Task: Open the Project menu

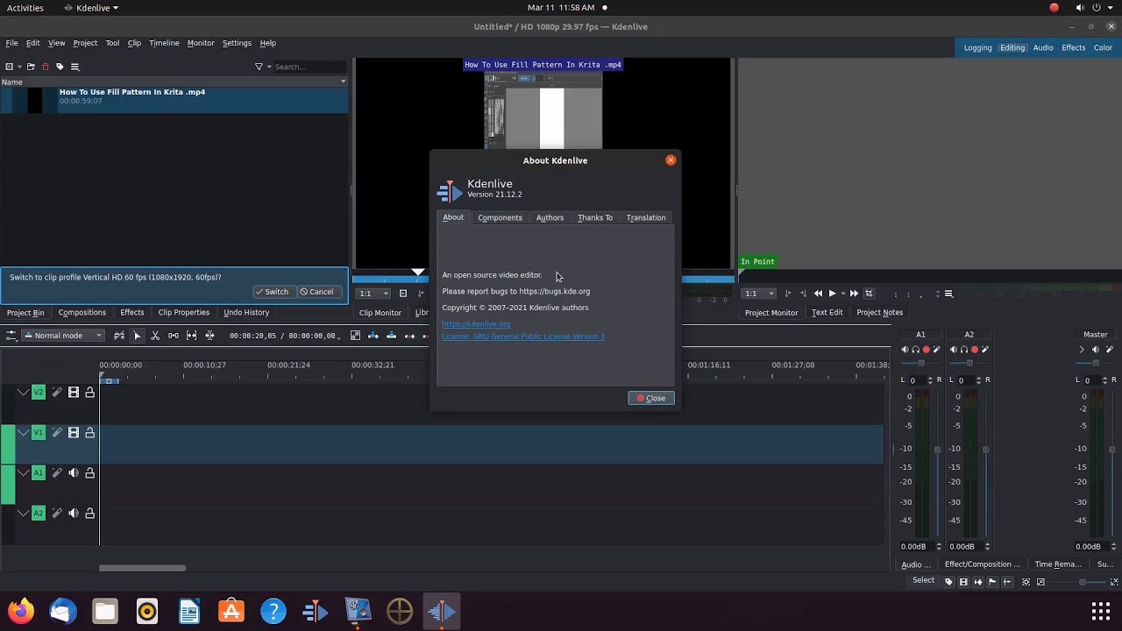Action: tap(85, 43)
